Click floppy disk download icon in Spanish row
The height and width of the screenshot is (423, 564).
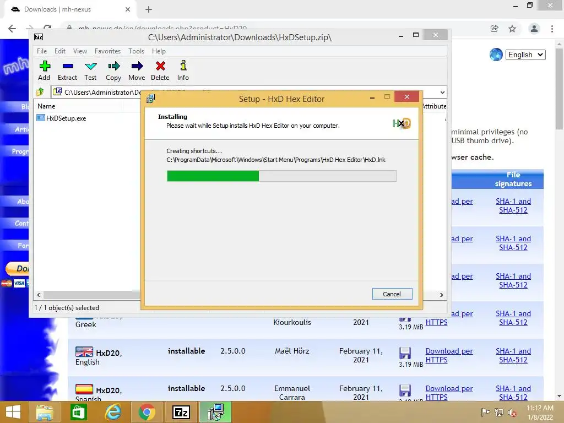pyautogui.click(x=405, y=391)
